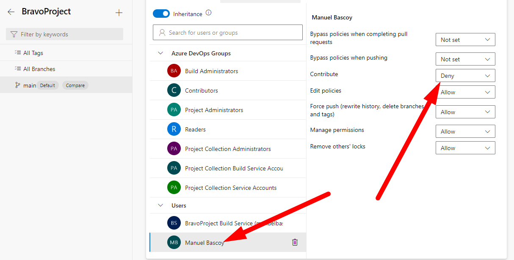Image resolution: width=514 pixels, height=260 pixels.
Task: Open the Contribute permission dropdown
Action: click(465, 76)
